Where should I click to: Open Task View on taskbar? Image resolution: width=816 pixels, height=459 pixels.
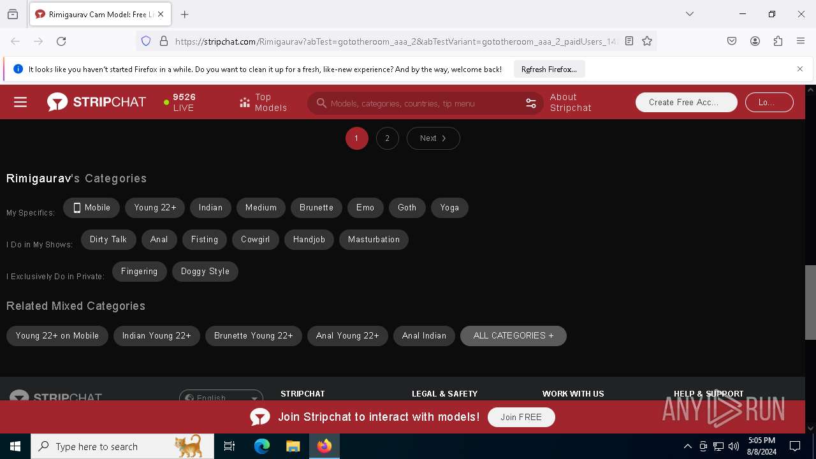click(x=229, y=446)
